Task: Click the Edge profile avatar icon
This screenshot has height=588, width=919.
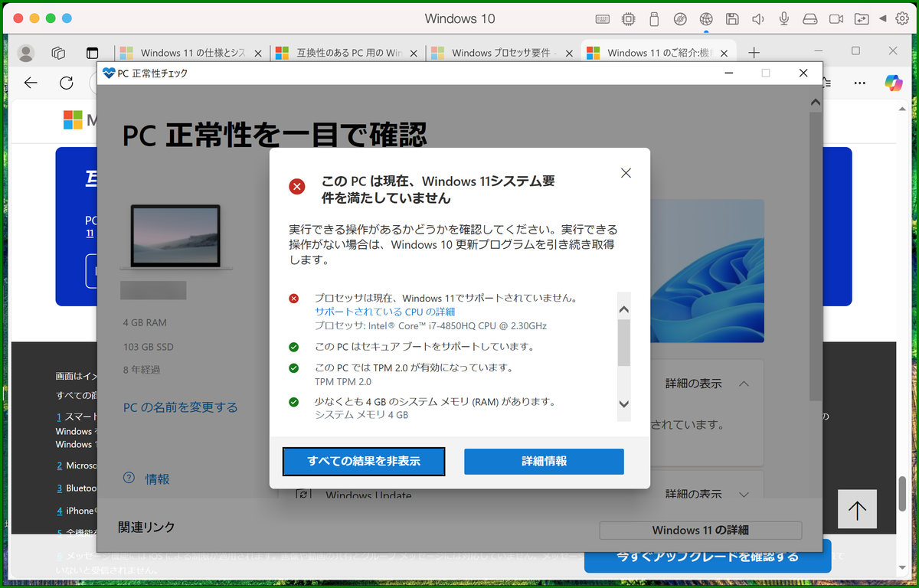Action: (26, 53)
